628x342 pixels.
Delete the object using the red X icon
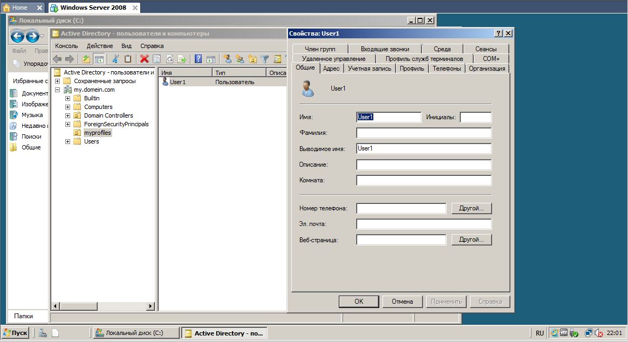point(144,59)
